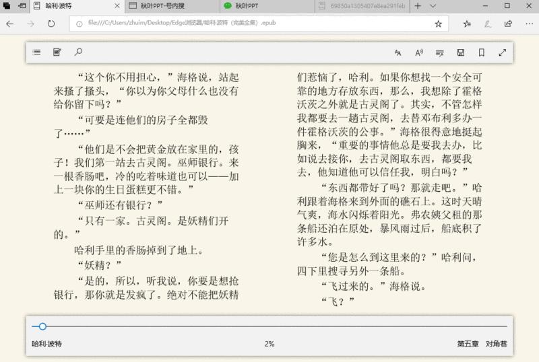Image resolution: width=539 pixels, height=362 pixels.
Task: Switch to the 哈利·波特 tab
Action: coord(77,6)
